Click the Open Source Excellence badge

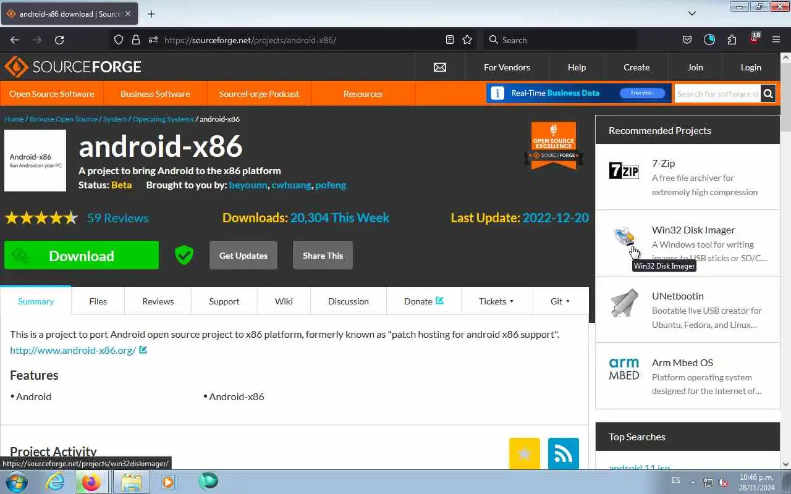point(554,145)
